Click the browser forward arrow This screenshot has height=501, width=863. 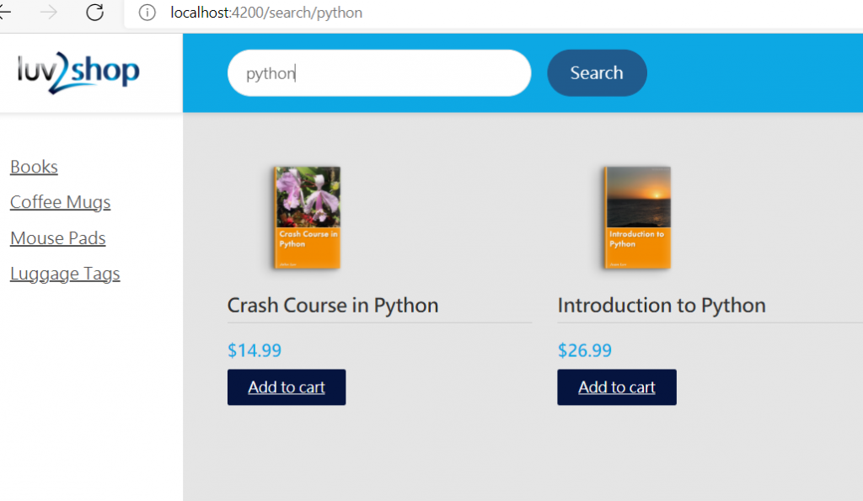pos(50,13)
